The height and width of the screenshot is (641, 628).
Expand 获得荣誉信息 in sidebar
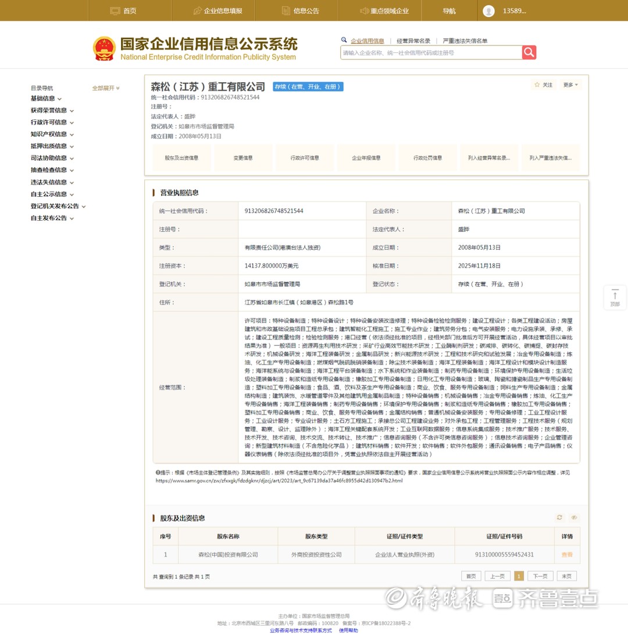52,111
